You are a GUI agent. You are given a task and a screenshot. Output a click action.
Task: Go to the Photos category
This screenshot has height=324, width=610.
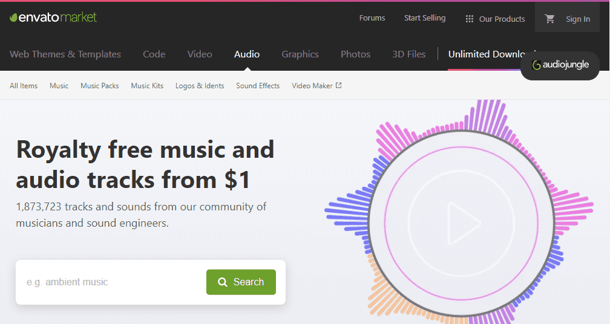point(355,54)
